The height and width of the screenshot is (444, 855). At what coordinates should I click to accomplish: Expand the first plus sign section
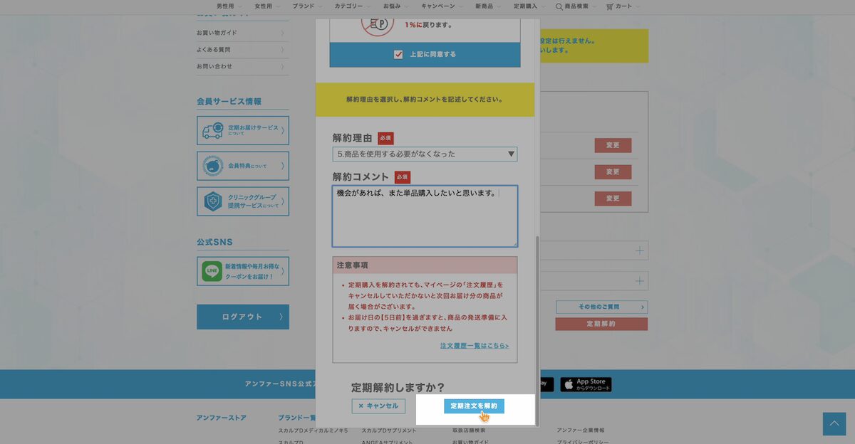pos(641,250)
